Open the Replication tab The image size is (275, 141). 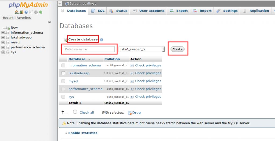256,11
